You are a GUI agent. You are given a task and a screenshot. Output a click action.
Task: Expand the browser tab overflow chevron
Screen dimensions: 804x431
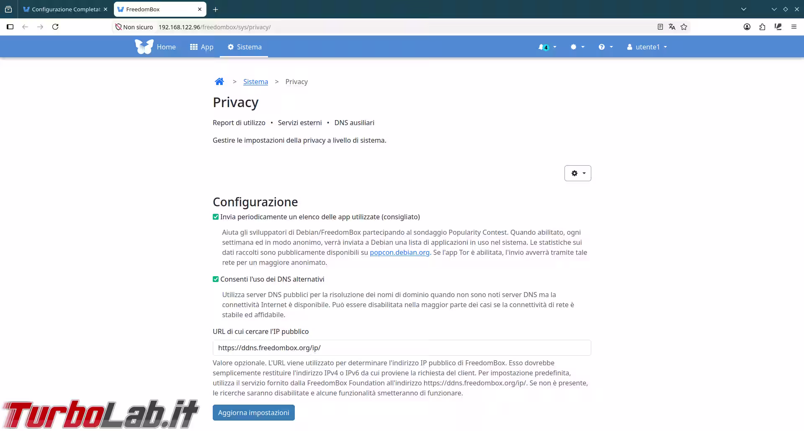(x=744, y=9)
